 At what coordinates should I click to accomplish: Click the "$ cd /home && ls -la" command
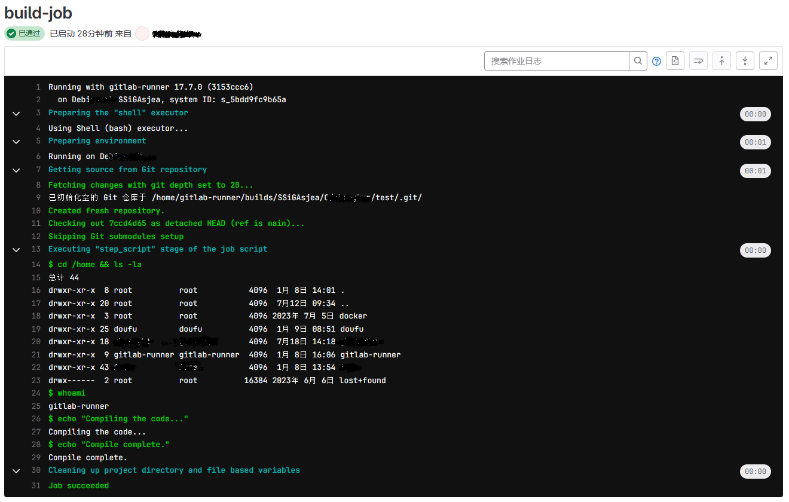coord(95,265)
